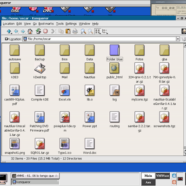Go up one directory level
Screen dimensions: 186x186
pyautogui.click(x=9, y=32)
